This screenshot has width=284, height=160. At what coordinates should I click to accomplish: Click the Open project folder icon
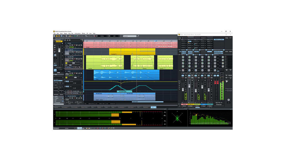click(x=57, y=36)
